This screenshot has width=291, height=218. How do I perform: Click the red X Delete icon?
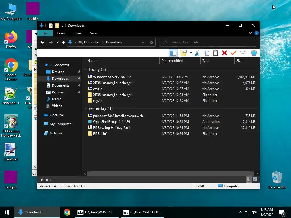tap(225, 53)
